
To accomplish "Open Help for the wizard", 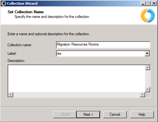I will [142, 114].
